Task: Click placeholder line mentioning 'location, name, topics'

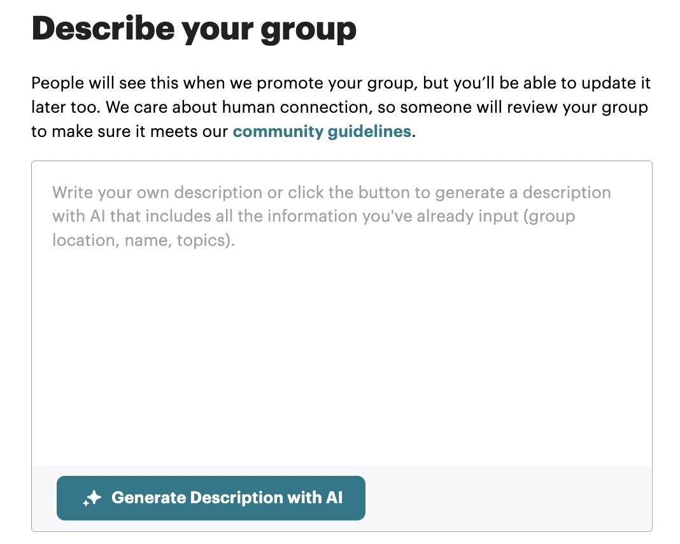Action: click(x=143, y=240)
